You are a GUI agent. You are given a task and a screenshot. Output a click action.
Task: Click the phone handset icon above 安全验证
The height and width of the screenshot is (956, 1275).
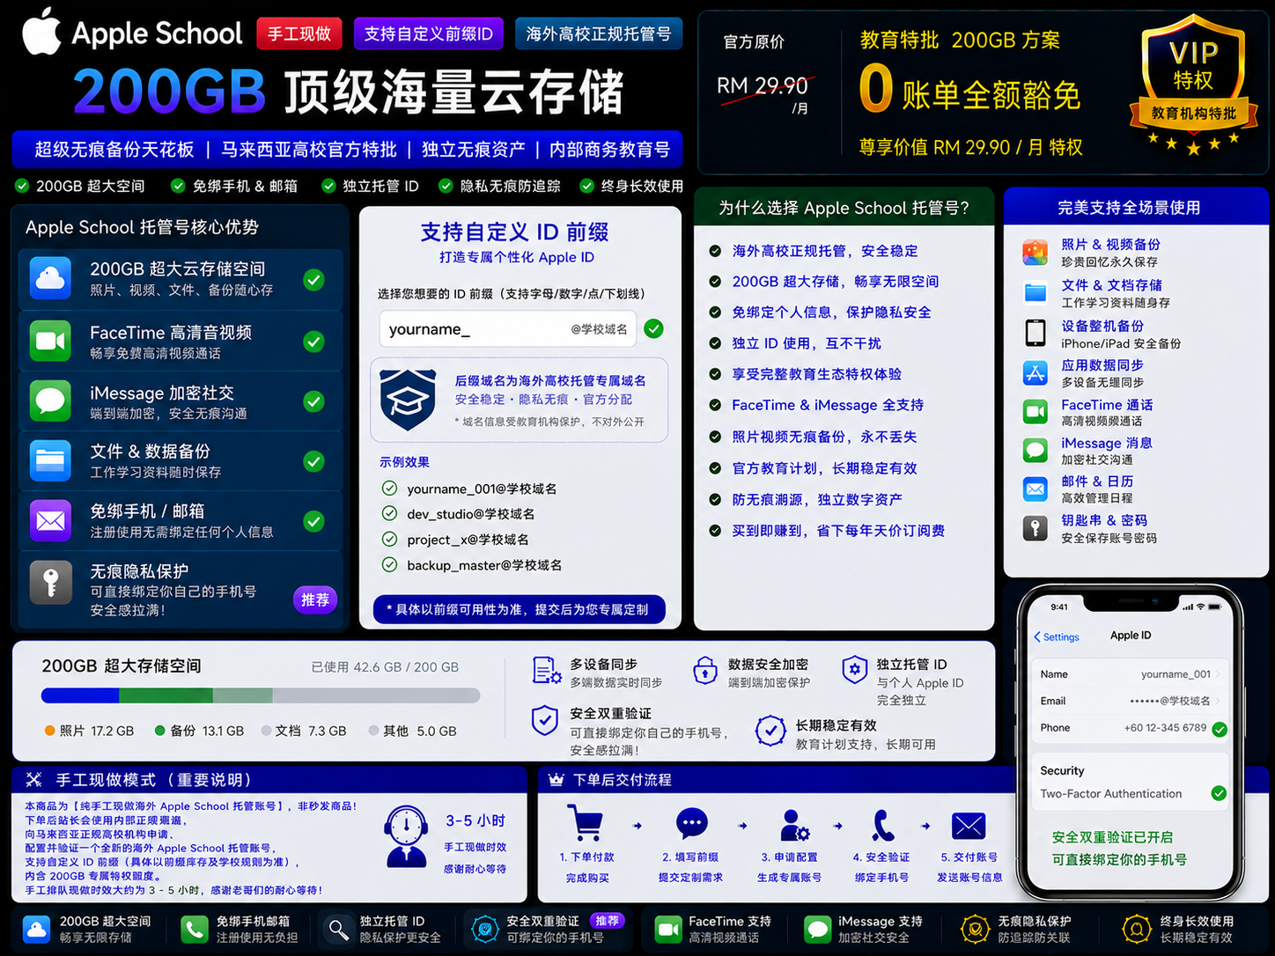(882, 826)
